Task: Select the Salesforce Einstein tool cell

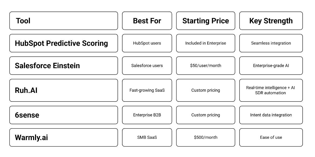Action: click(x=63, y=65)
